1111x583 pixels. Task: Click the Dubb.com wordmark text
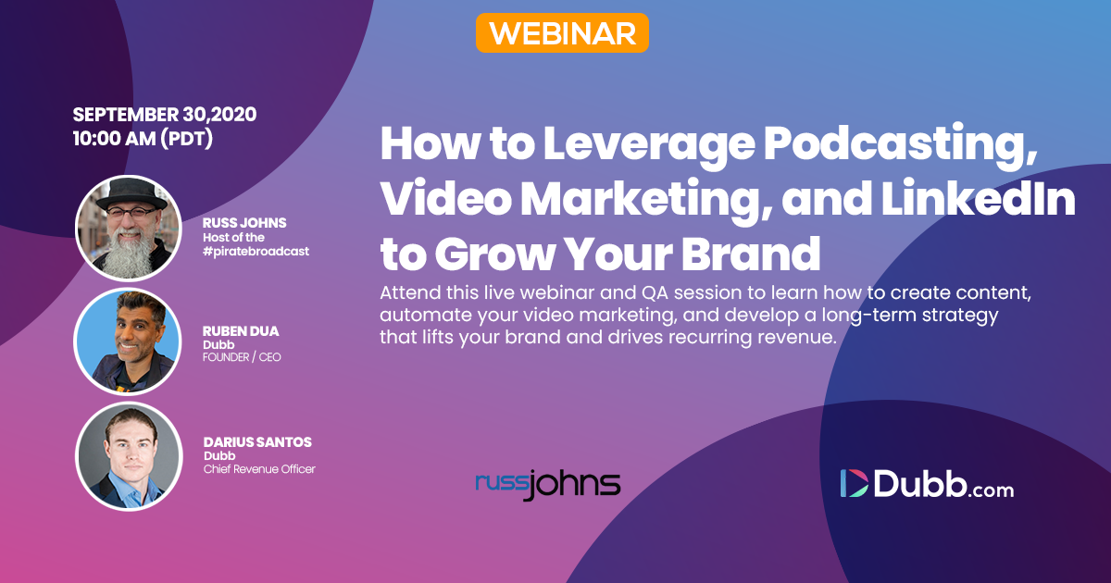[943, 484]
